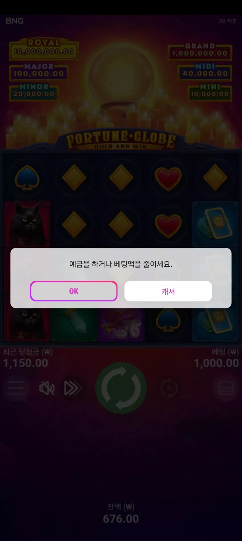Spin the green circular reels button
Viewport: 242px width, 541px height.
coord(121,388)
